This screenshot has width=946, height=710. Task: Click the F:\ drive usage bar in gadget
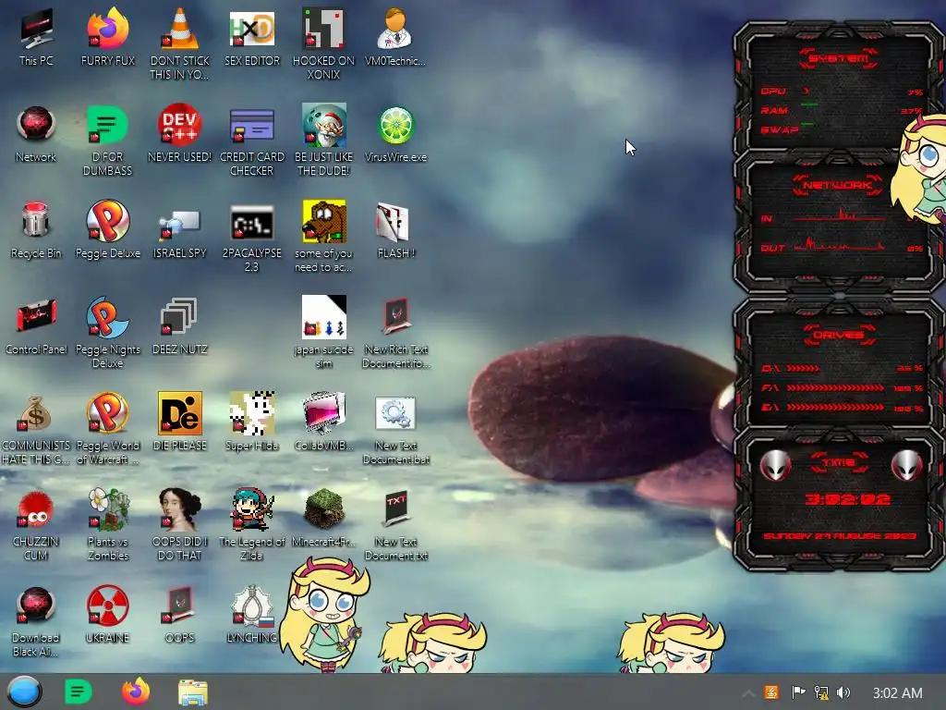click(x=835, y=387)
